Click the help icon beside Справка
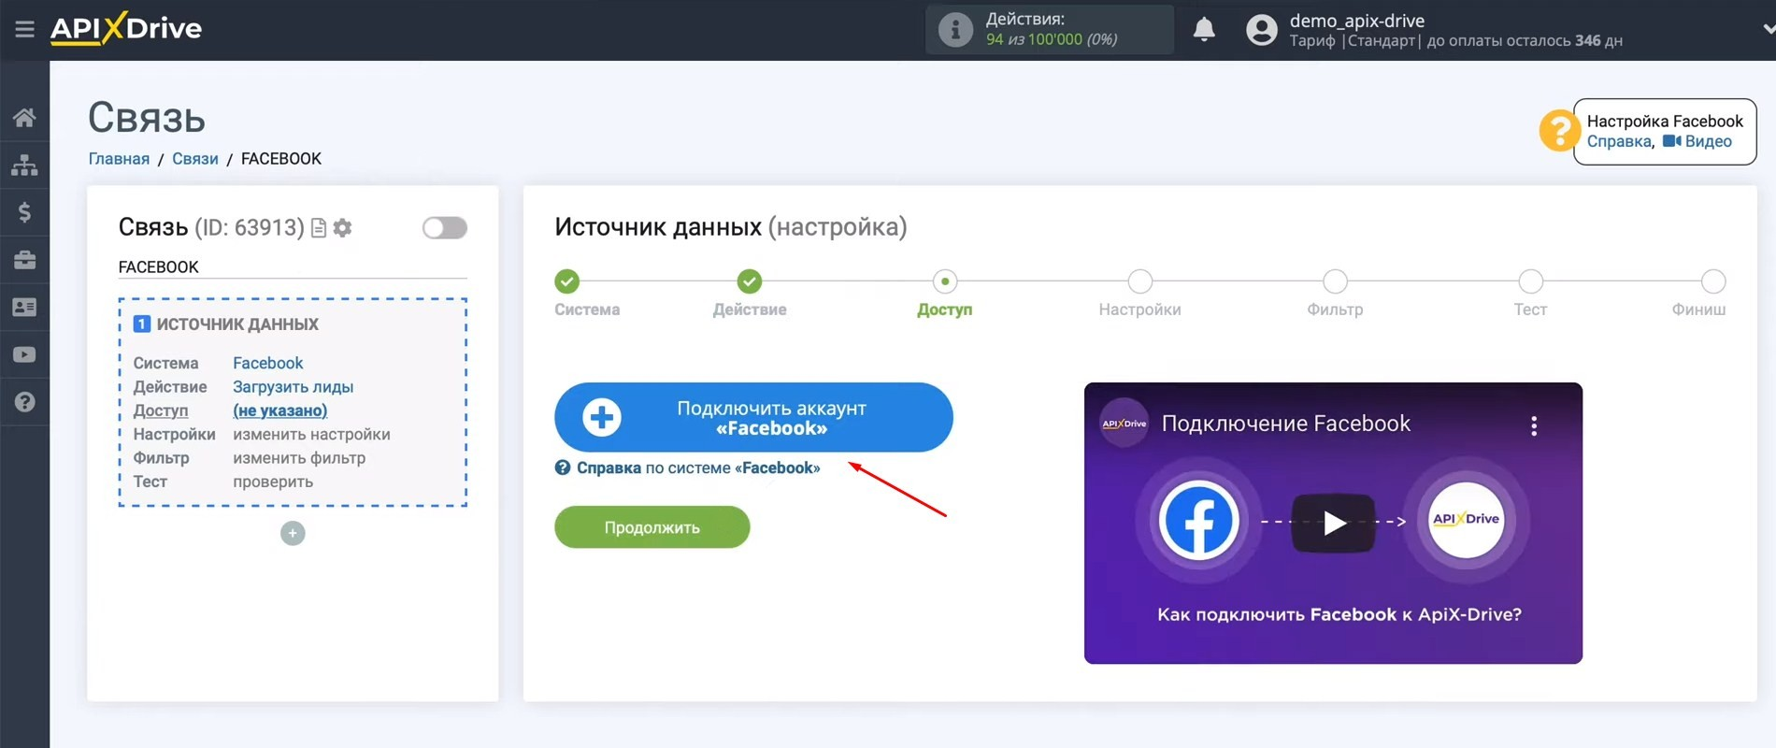 (x=563, y=467)
